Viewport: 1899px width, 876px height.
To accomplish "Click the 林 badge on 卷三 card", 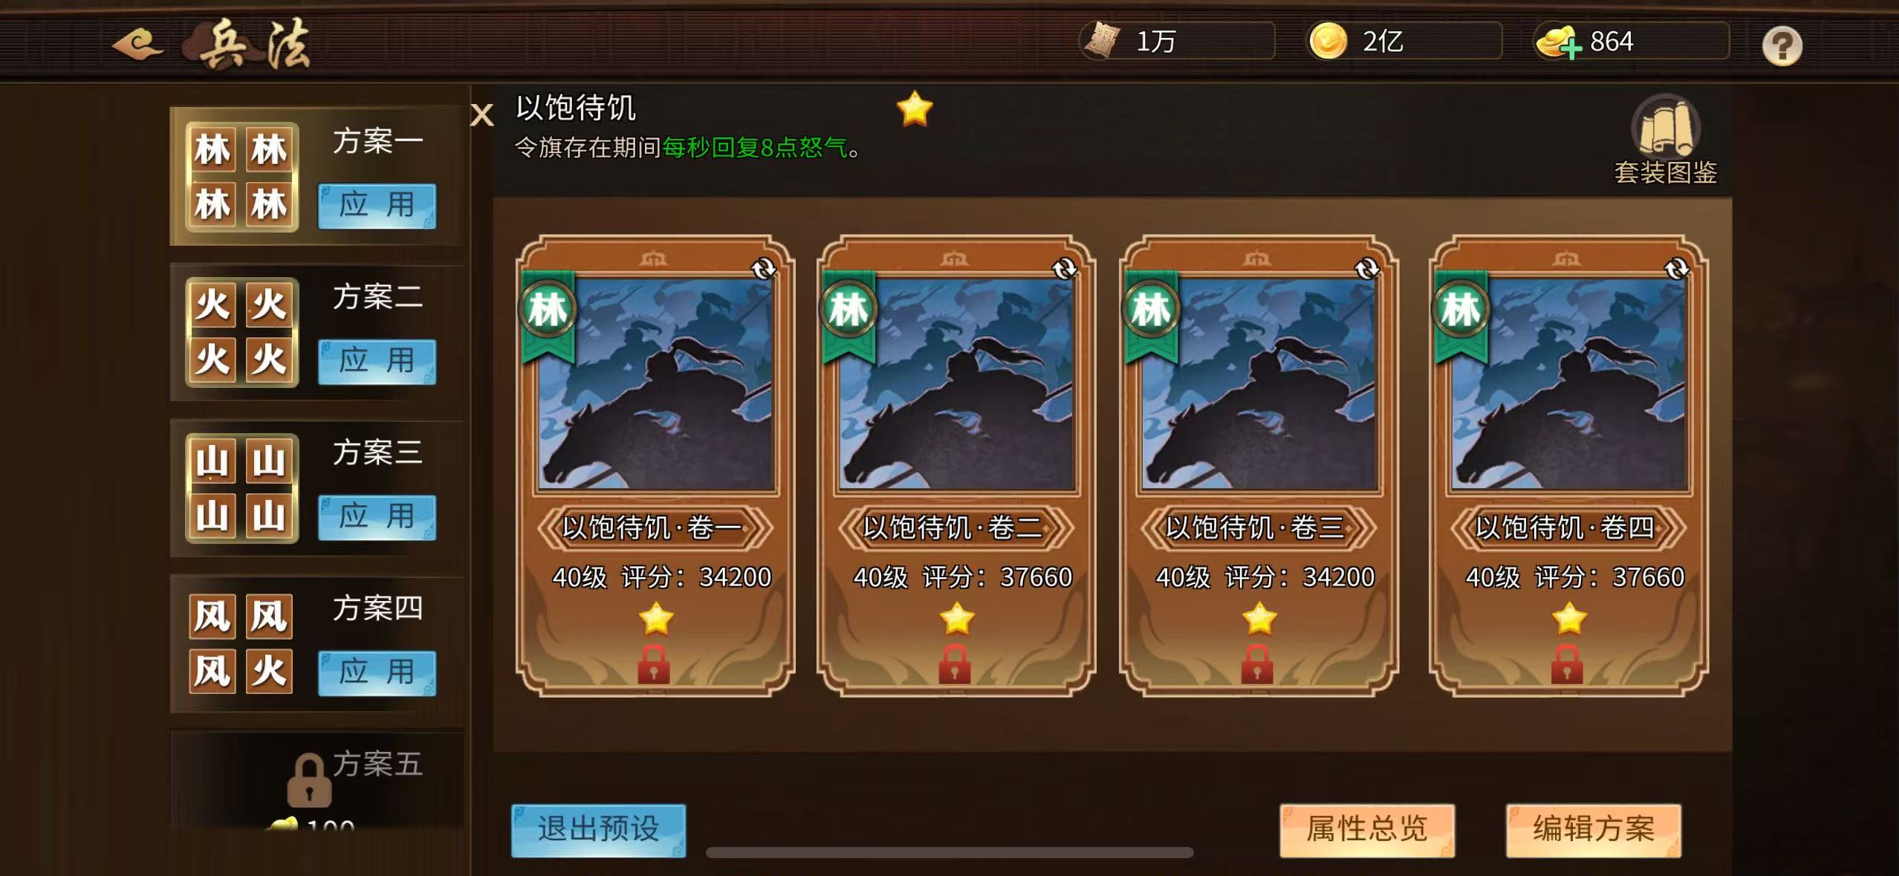I will point(1151,308).
